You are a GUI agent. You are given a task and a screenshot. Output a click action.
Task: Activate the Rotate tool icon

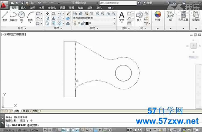point(53,13)
